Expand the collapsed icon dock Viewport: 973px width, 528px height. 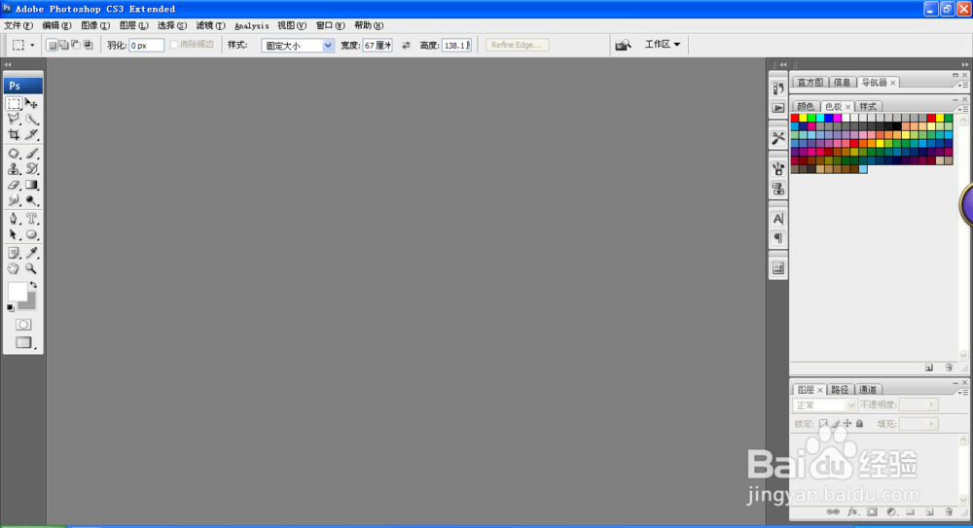[x=783, y=64]
